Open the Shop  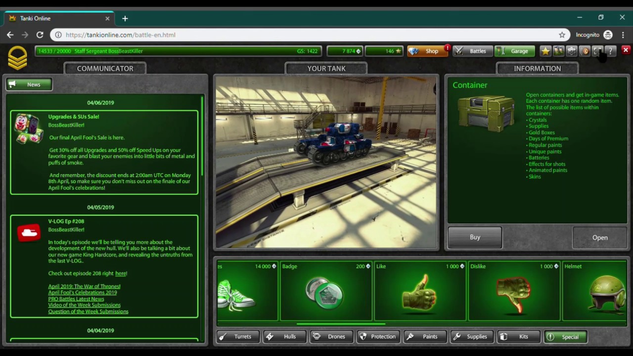[427, 51]
